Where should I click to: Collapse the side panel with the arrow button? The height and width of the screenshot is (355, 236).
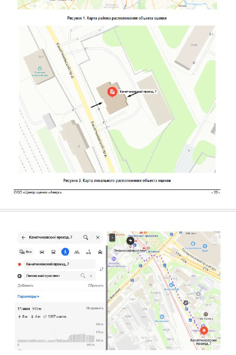pyautogui.click(x=112, y=238)
